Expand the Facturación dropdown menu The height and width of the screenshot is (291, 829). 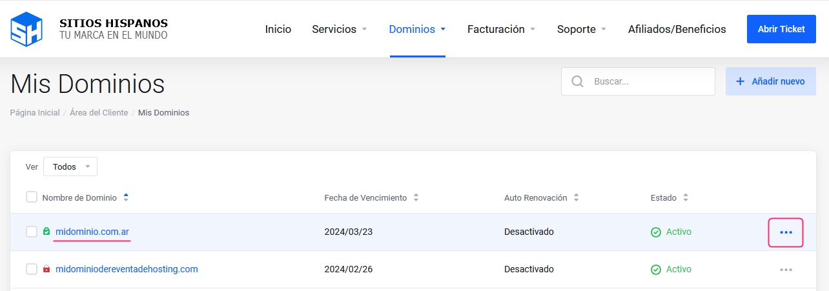pyautogui.click(x=501, y=29)
